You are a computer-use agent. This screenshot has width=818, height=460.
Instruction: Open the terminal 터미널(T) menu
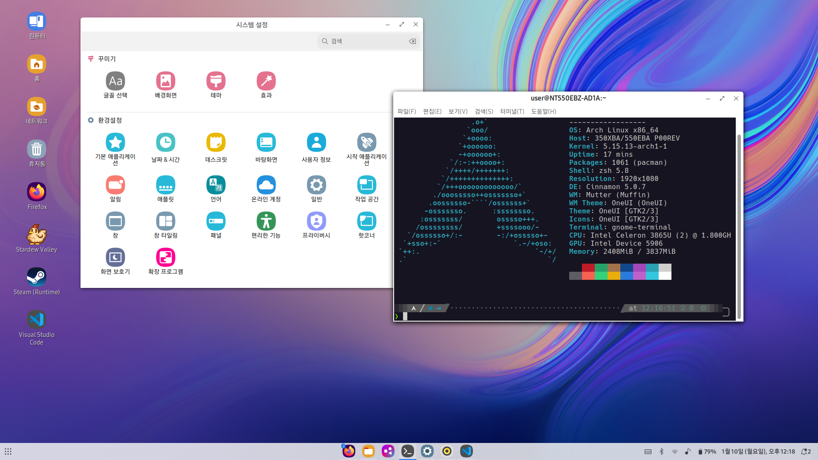(x=512, y=112)
